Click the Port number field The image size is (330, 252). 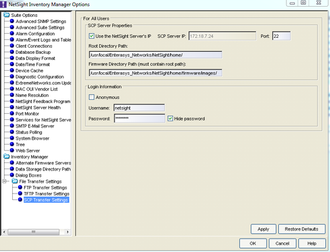pos(282,36)
